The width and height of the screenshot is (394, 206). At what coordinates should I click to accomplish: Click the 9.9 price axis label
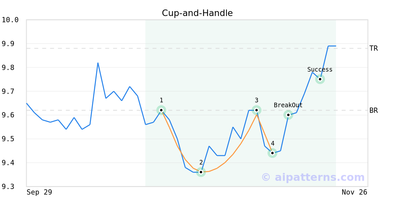[10, 44]
